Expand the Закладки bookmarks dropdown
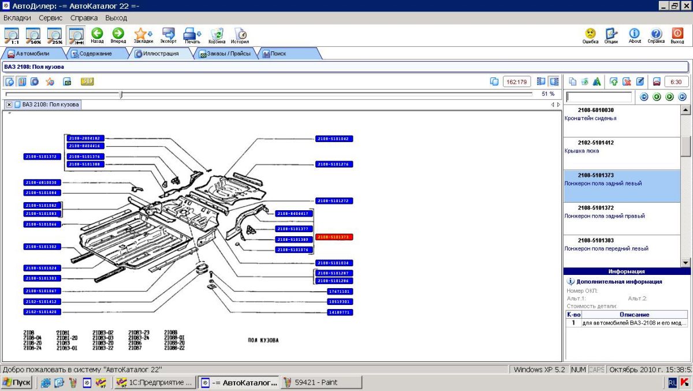Viewport: 693px width, 391px height. tap(150, 34)
